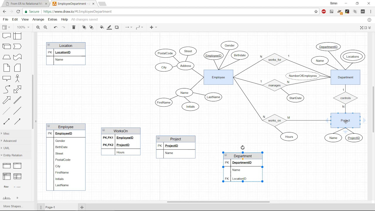Collapse the WorksOn table toggle
The image size is (375, 211).
click(x=103, y=130)
